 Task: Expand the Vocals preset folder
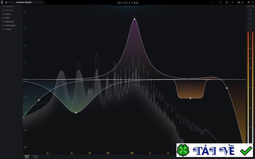click(7, 29)
